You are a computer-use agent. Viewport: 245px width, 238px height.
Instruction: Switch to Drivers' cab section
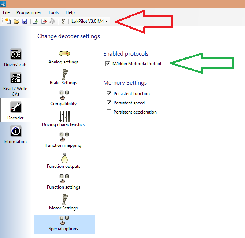15,58
